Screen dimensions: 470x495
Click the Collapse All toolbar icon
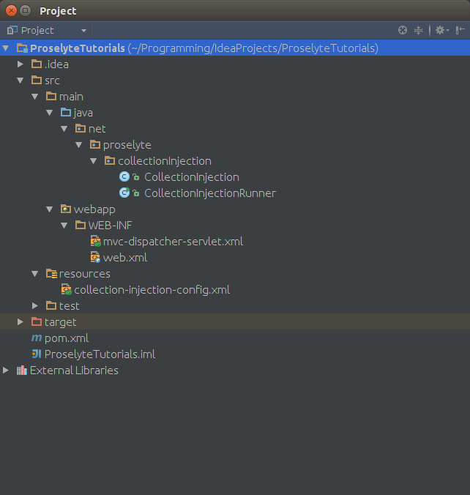pos(419,30)
